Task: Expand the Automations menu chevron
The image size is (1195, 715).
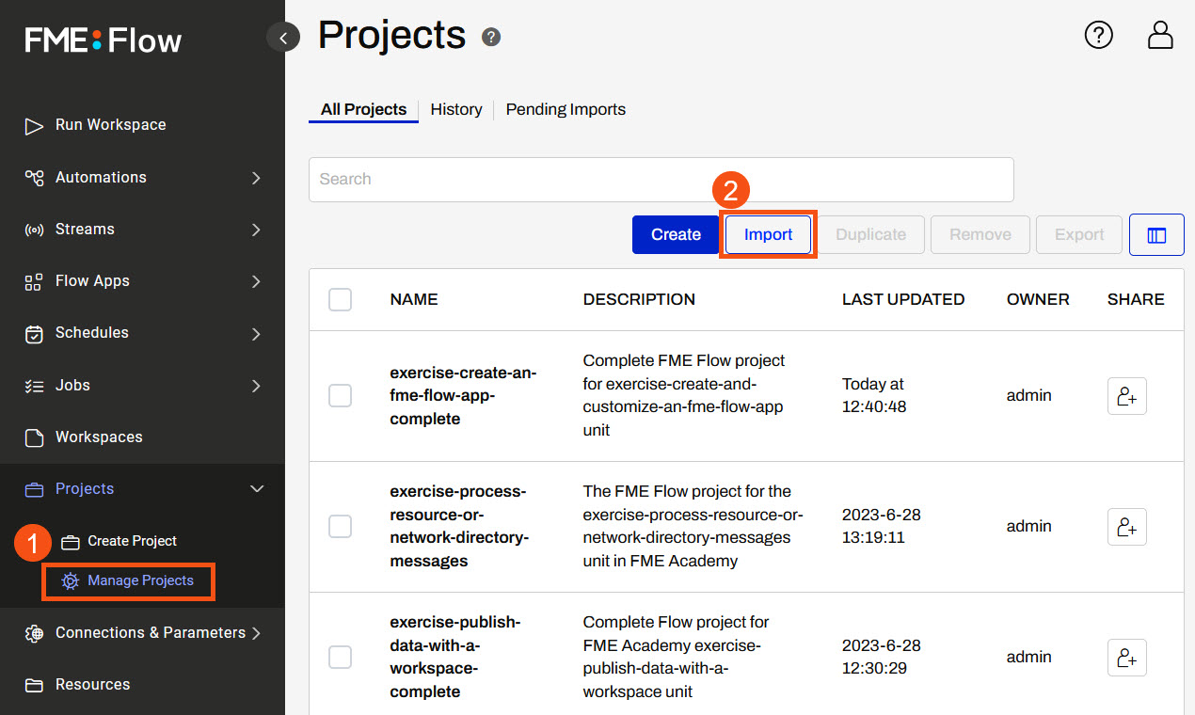Action: coord(256,178)
